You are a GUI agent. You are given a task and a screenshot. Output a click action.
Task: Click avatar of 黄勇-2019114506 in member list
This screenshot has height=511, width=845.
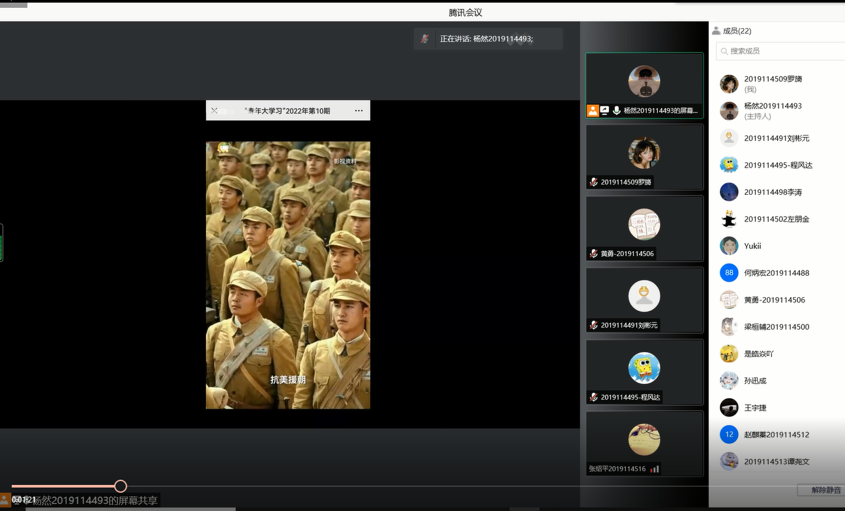[729, 300]
